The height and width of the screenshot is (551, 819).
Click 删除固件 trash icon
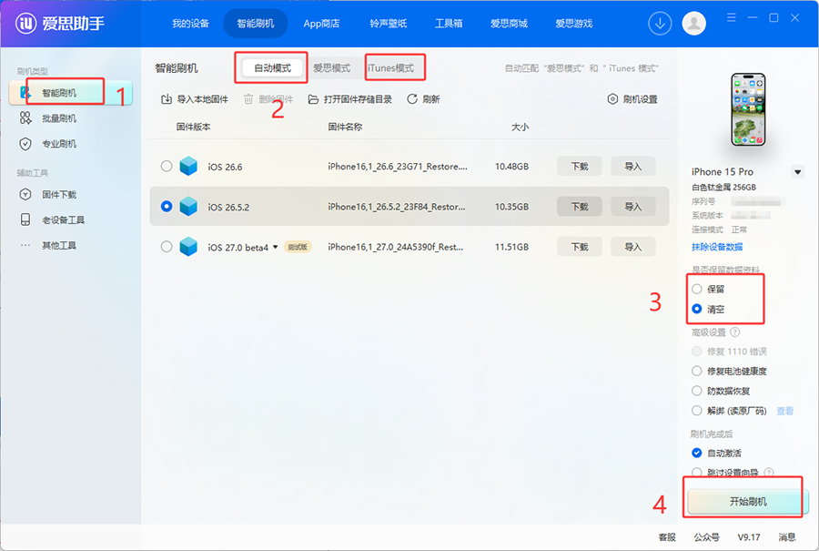pos(248,98)
